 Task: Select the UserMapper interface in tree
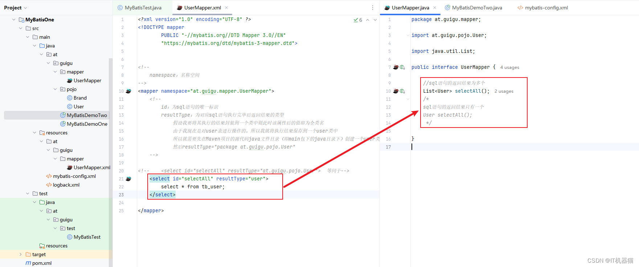84,80
